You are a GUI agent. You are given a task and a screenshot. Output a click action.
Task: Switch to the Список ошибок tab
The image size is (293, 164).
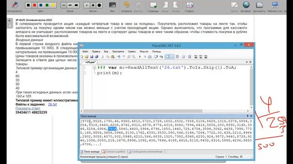(114, 152)
